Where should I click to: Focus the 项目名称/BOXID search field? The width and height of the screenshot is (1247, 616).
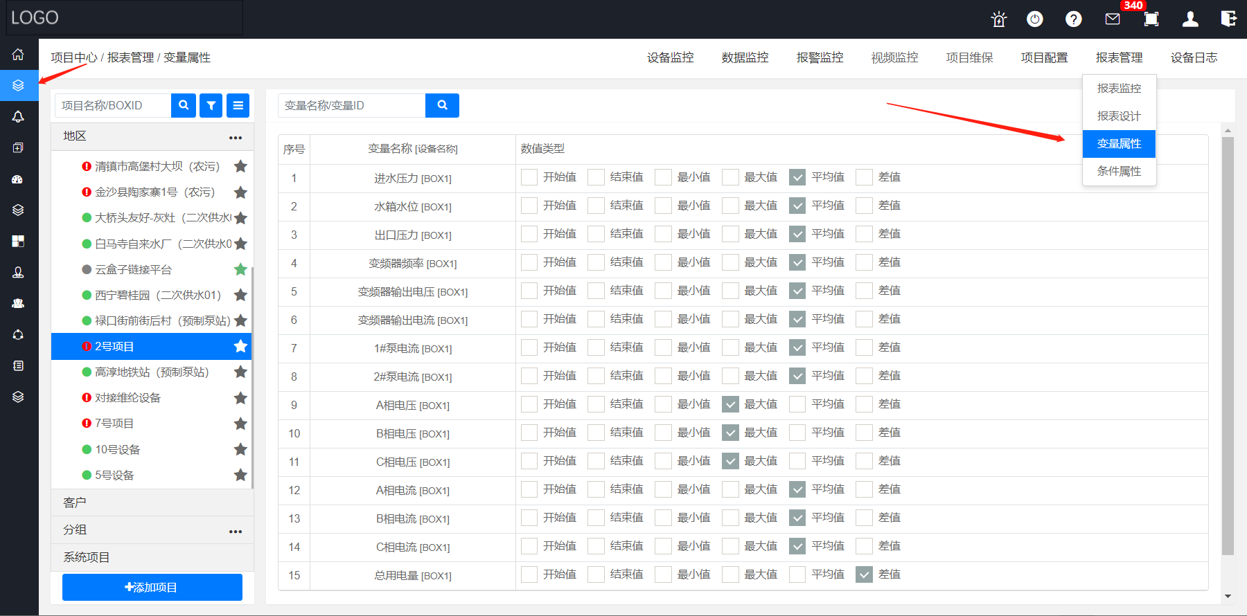click(x=113, y=105)
